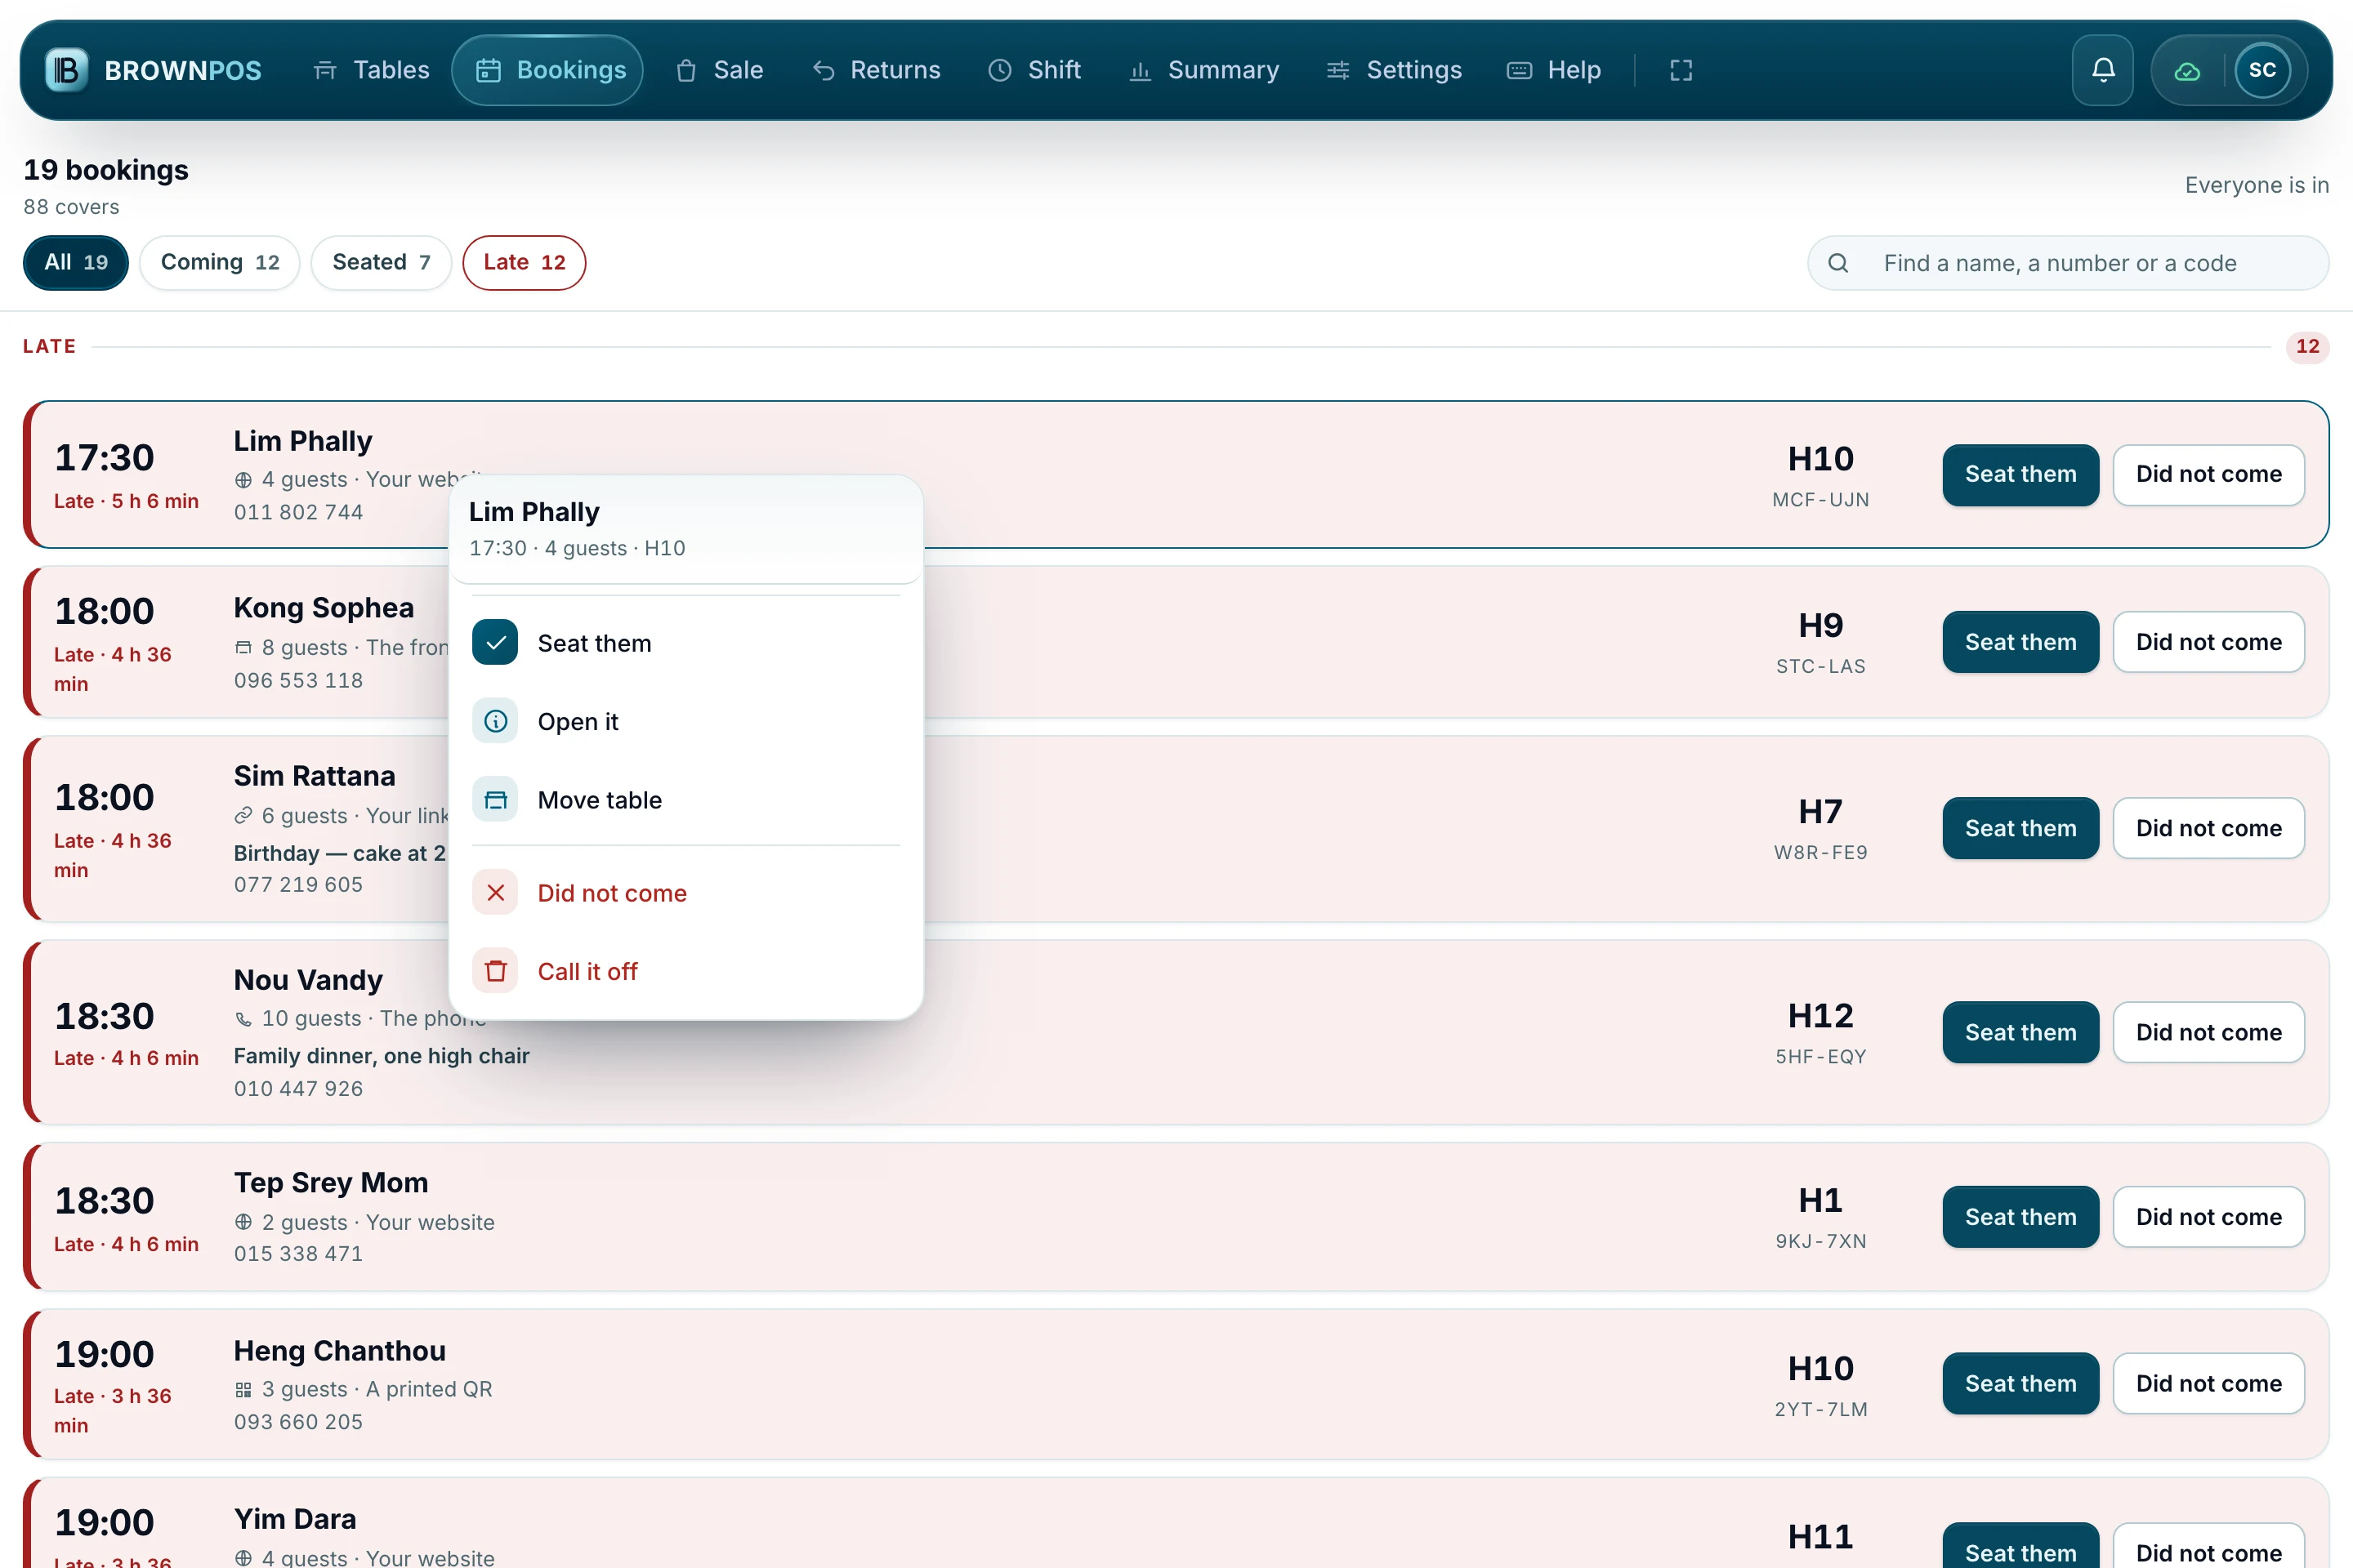This screenshot has width=2353, height=1568.
Task: Open the Summary tab
Action: 1203,70
